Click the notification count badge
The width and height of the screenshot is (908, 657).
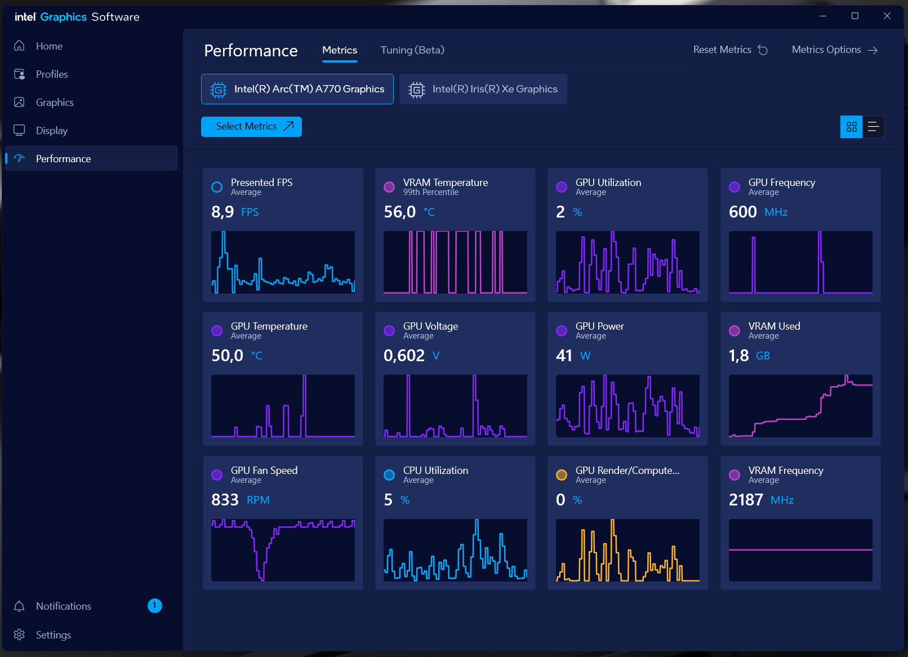coord(155,606)
